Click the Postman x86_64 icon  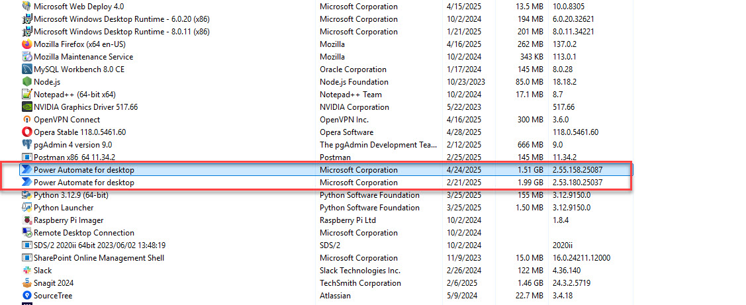point(26,157)
